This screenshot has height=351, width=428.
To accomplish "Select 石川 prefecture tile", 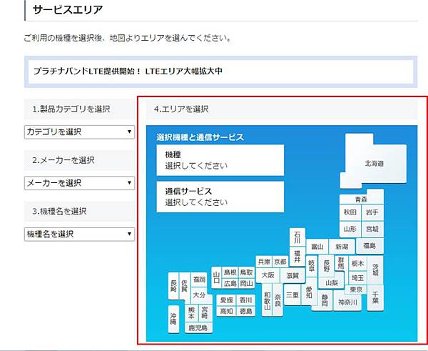I will click(297, 237).
